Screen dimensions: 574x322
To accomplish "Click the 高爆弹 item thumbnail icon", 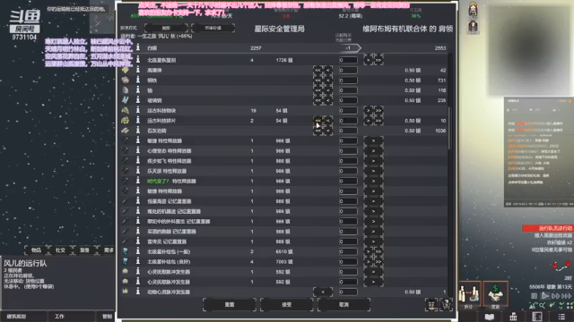I will click(x=126, y=70).
